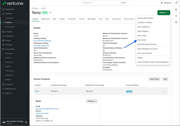Switch to the Bills tab
Screen dimensions: 180x126
coord(55,19)
